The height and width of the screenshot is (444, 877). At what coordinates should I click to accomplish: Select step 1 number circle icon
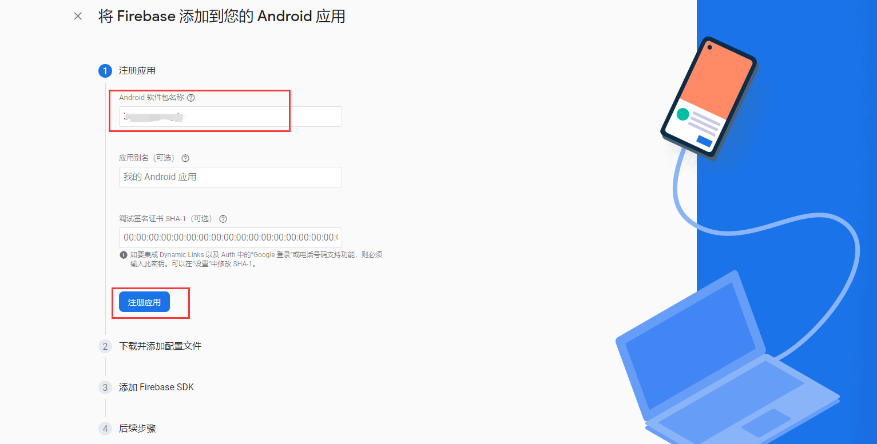[x=105, y=71]
